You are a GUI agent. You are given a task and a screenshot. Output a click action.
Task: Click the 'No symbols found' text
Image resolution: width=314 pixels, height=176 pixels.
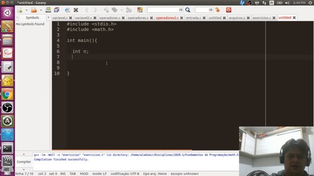coord(30,24)
